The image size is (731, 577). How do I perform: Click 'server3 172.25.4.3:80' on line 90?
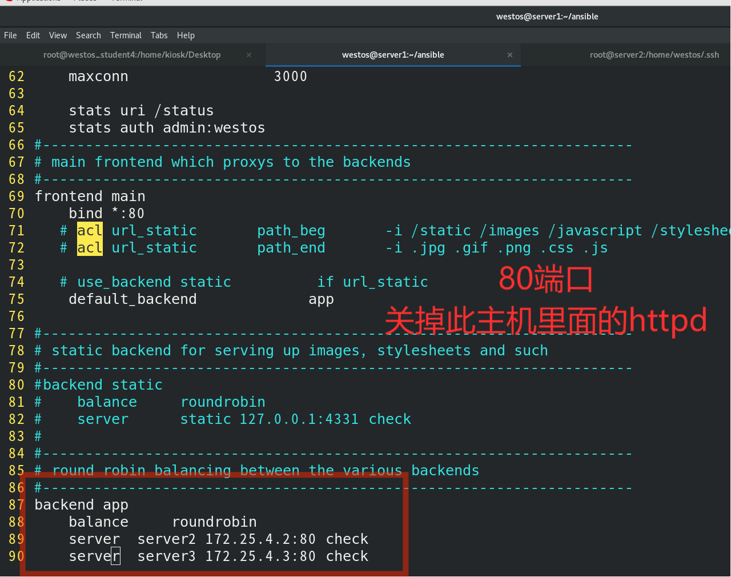227,556
